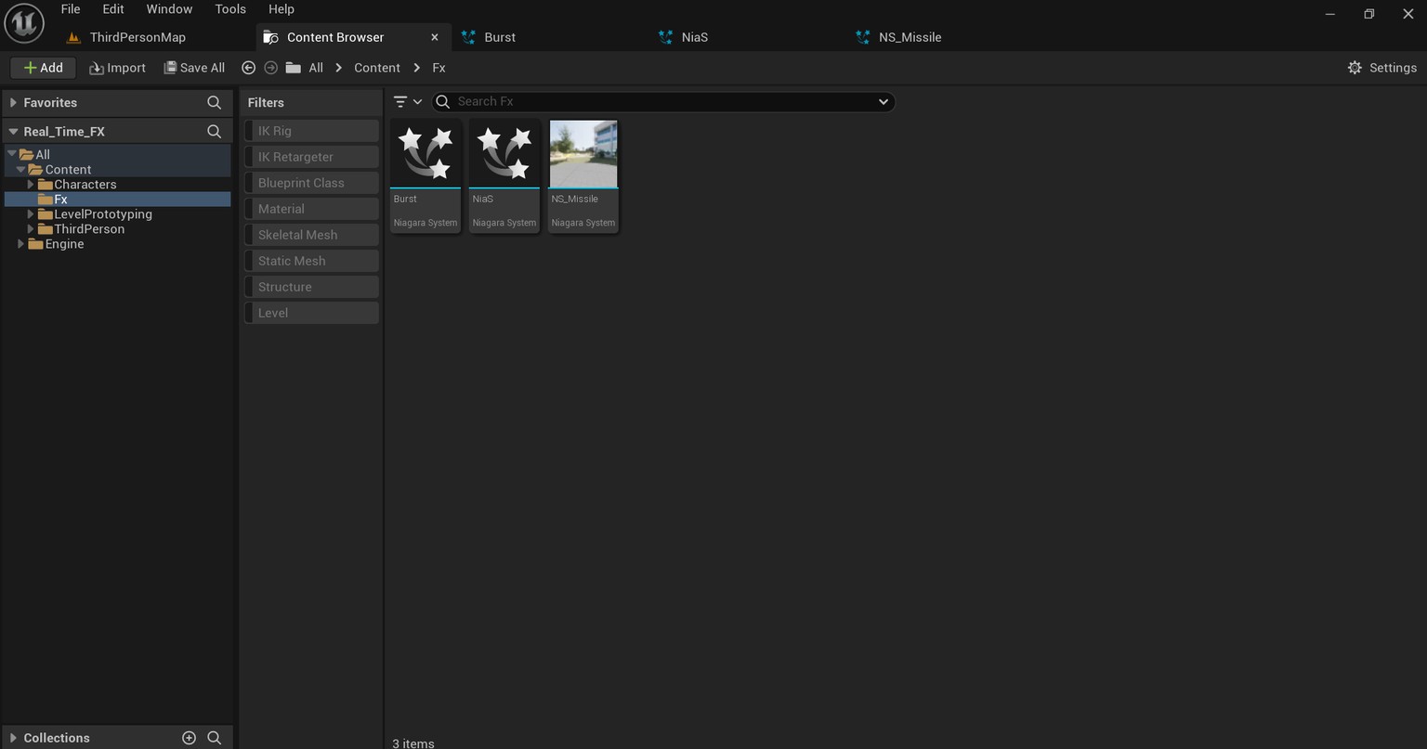1427x749 pixels.
Task: Open Content Browser Settings
Action: point(1381,68)
